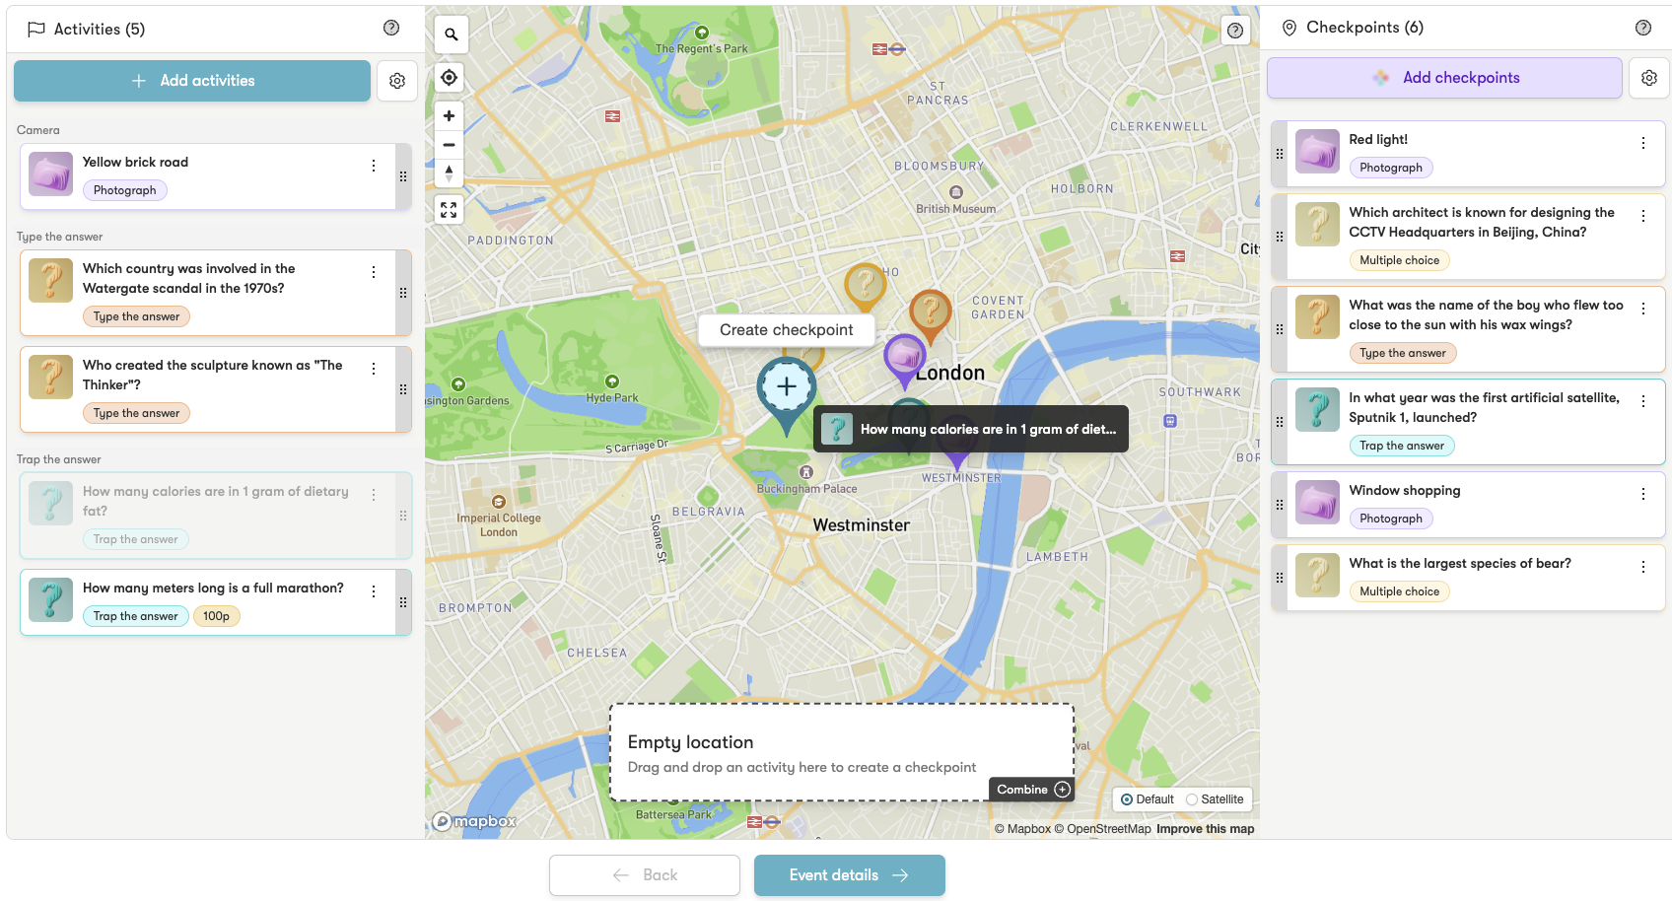Zoom out on the map
This screenshot has width=1672, height=901.
click(450, 145)
